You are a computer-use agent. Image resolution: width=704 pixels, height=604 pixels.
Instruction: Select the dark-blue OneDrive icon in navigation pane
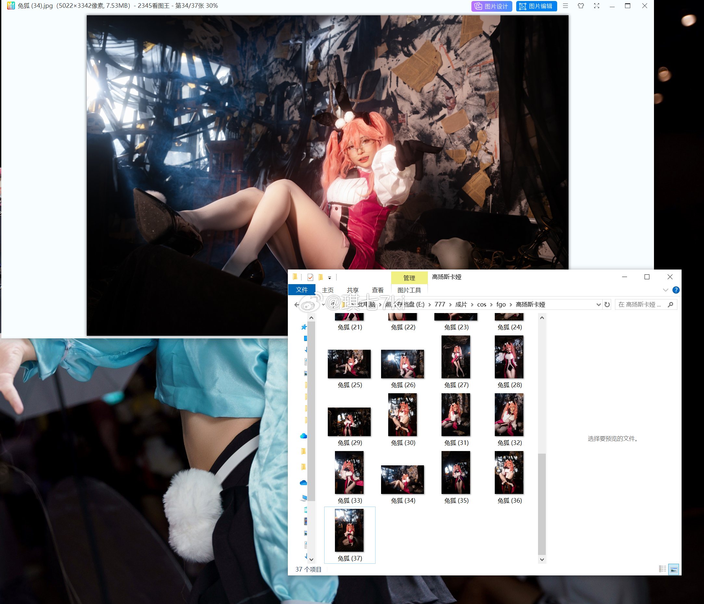tap(303, 483)
